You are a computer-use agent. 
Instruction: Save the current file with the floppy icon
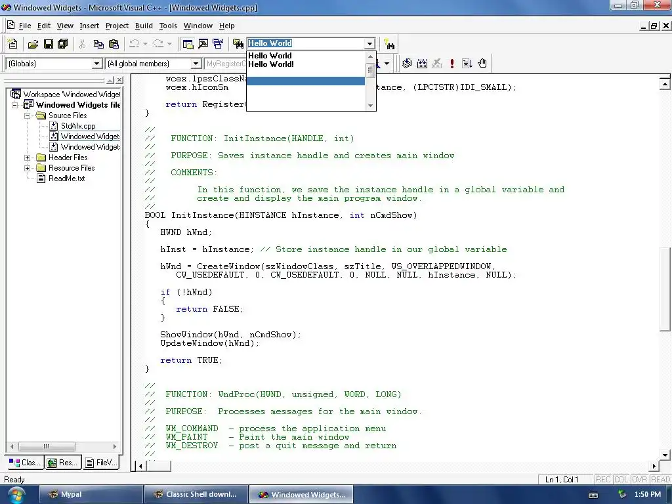click(49, 44)
